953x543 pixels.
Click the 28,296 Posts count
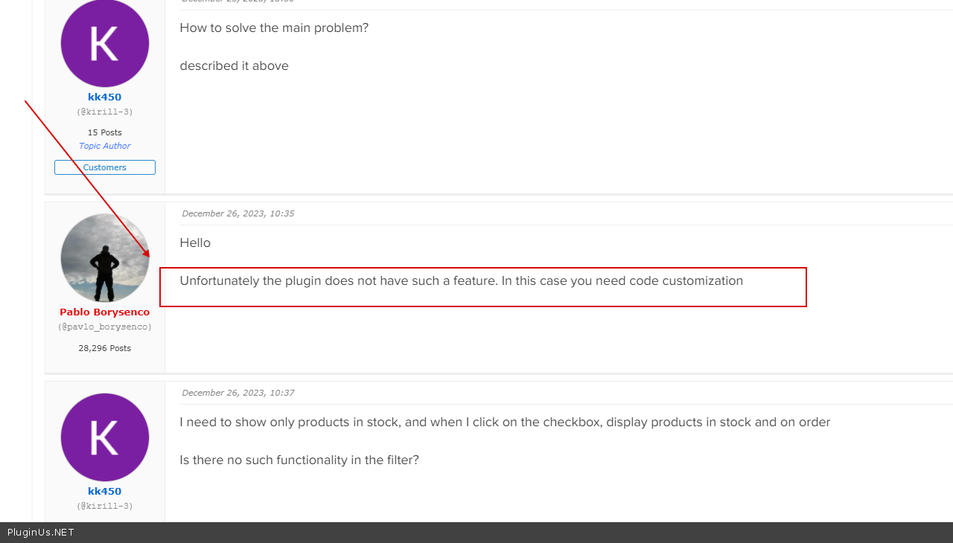pyautogui.click(x=104, y=348)
